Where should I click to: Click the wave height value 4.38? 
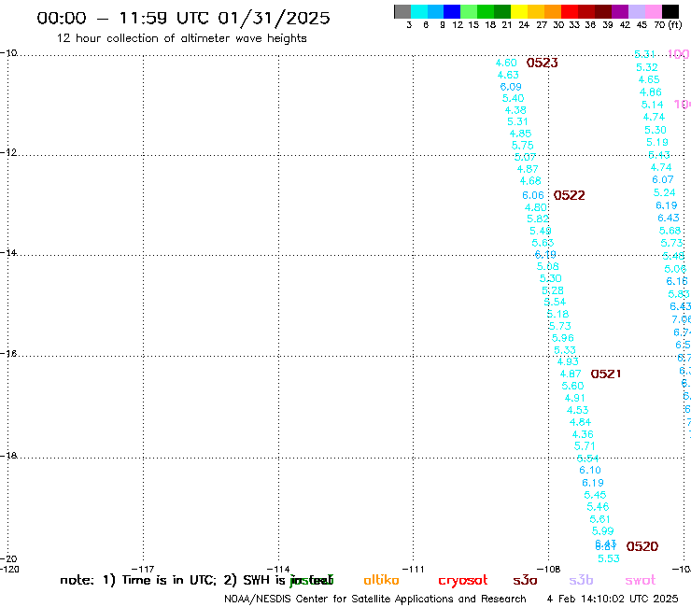[x=515, y=110]
